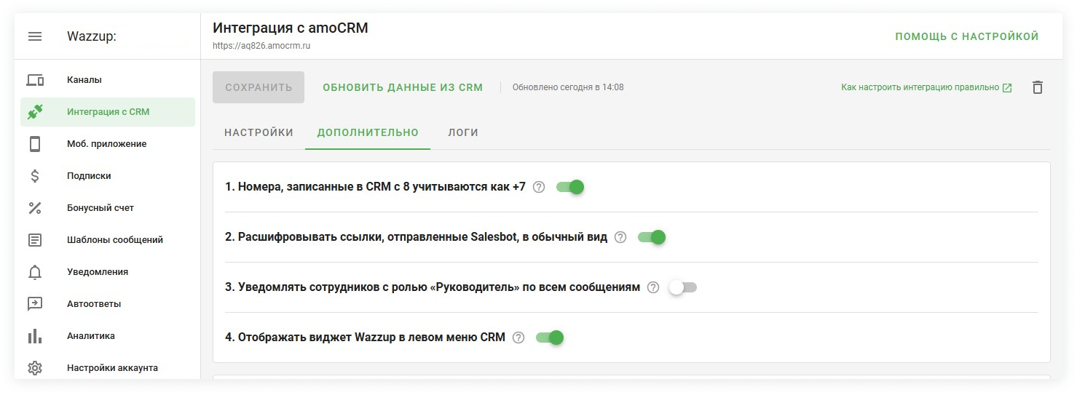Enable notifying Руководитель role on all messages
Viewport: 1077px width, 395px height.
pyautogui.click(x=683, y=287)
